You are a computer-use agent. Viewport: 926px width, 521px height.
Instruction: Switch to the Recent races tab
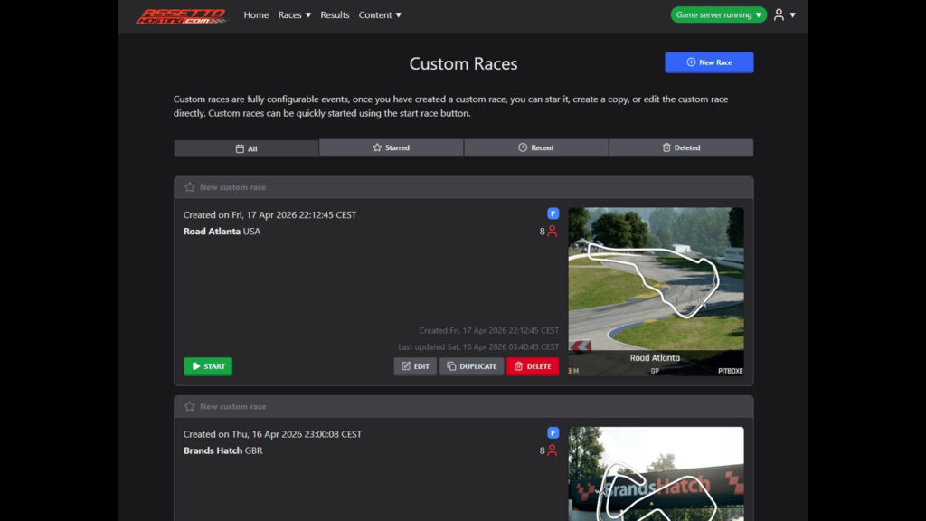pyautogui.click(x=535, y=147)
